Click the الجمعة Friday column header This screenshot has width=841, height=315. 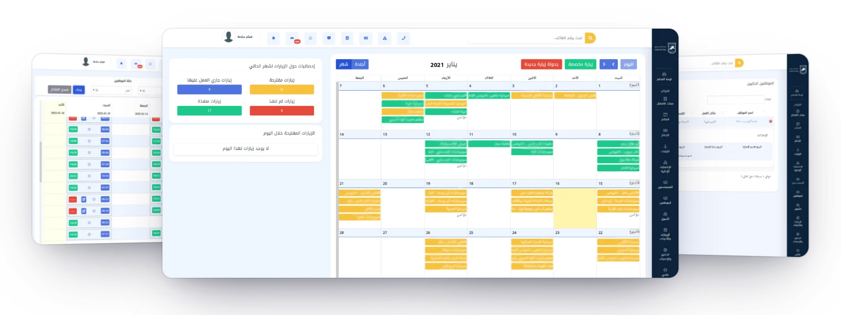pyautogui.click(x=360, y=78)
